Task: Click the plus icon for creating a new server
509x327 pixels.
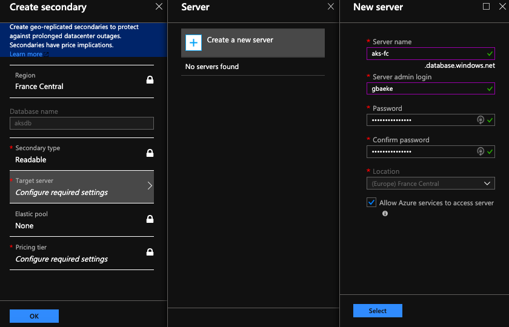Action: tap(193, 42)
